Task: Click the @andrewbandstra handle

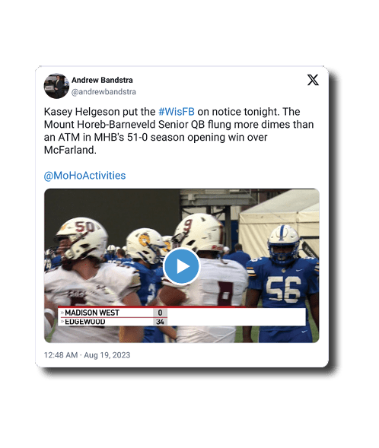Action: 104,92
